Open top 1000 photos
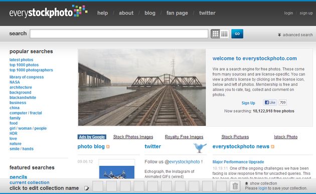This screenshot has height=194, width=316. click(24, 65)
